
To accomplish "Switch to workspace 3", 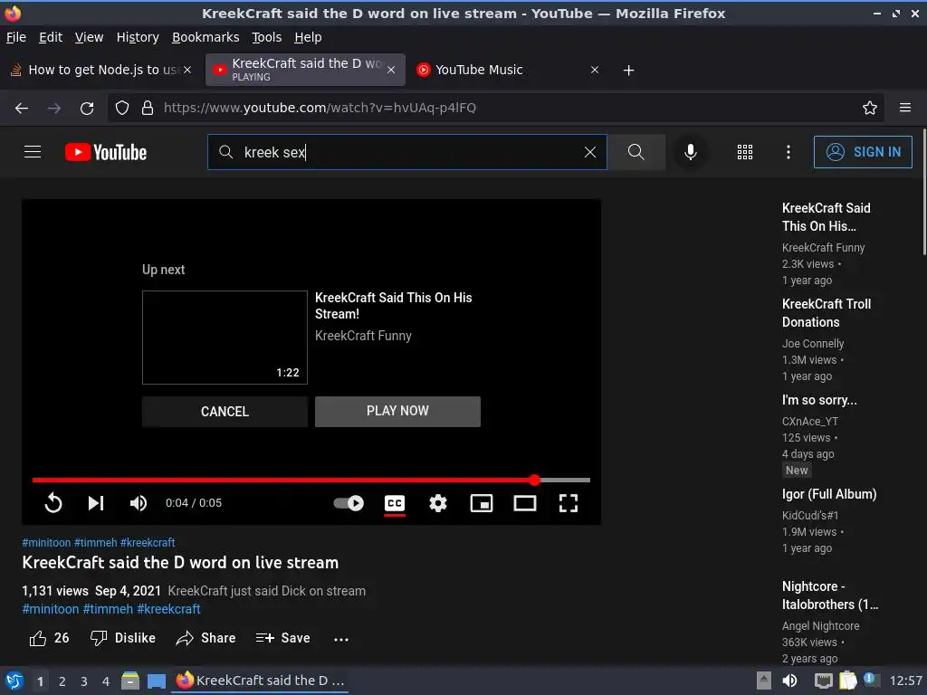I will pos(84,681).
